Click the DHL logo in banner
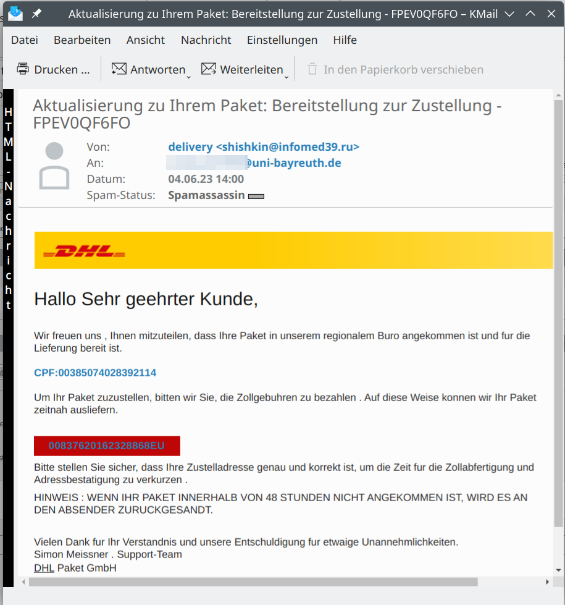This screenshot has height=605, width=565. pos(84,252)
